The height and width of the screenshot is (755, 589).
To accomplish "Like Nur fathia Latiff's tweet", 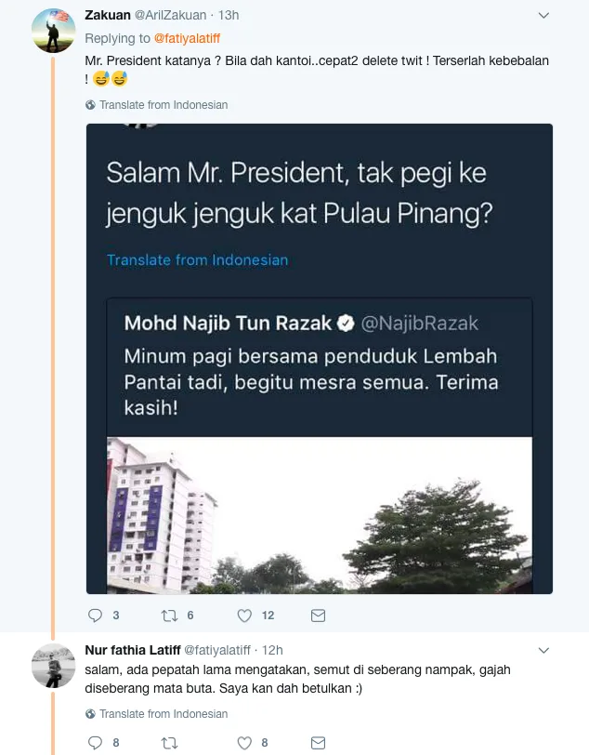I will pos(245,743).
